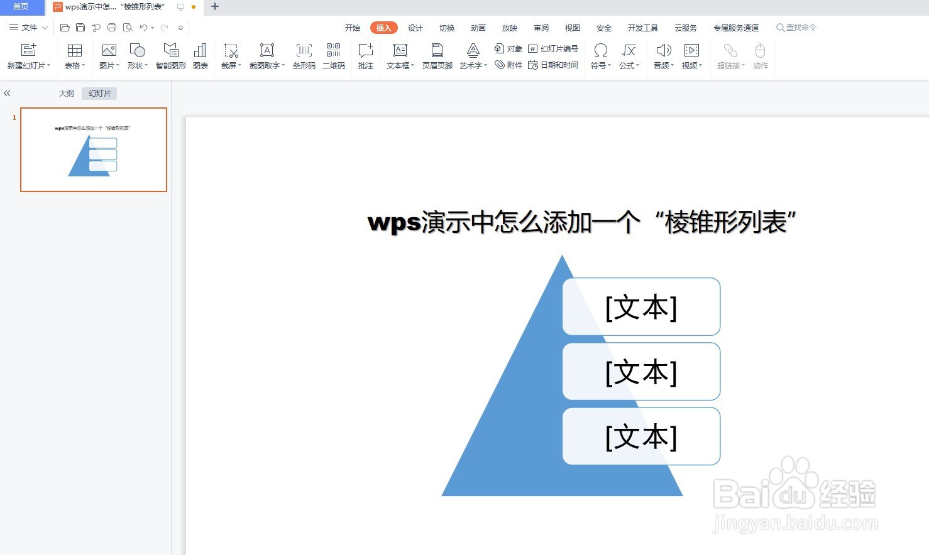Expand the 图片 dropdown arrow

click(x=118, y=66)
